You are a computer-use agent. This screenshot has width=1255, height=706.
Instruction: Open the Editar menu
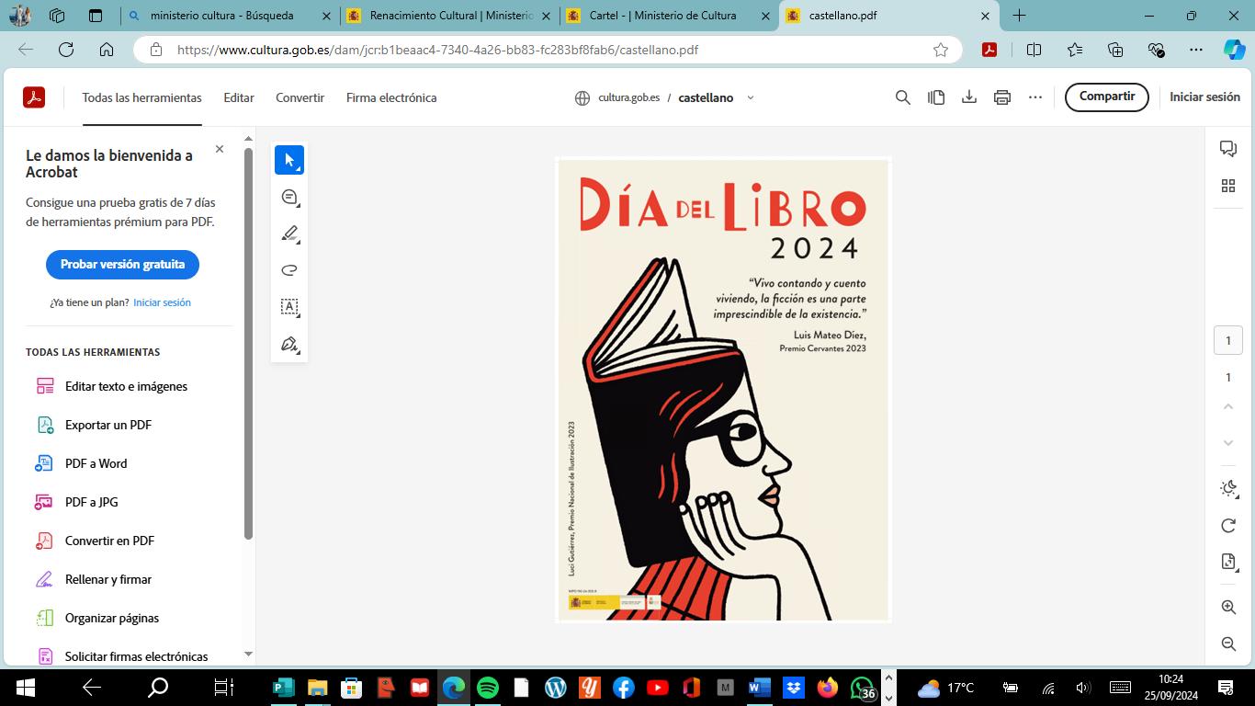click(x=239, y=97)
